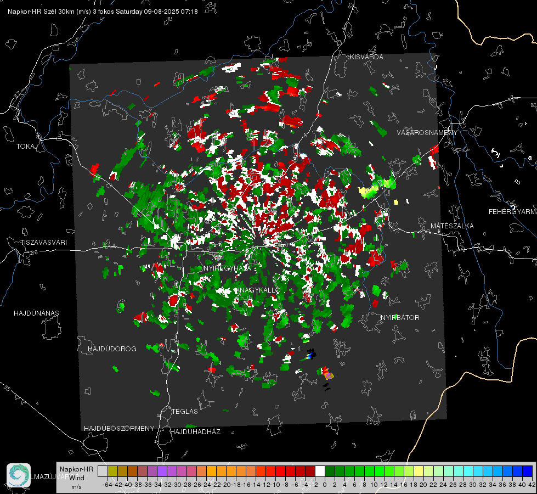Click the TÉGLÁS town label
The height and width of the screenshot is (494, 537).
[x=185, y=411]
